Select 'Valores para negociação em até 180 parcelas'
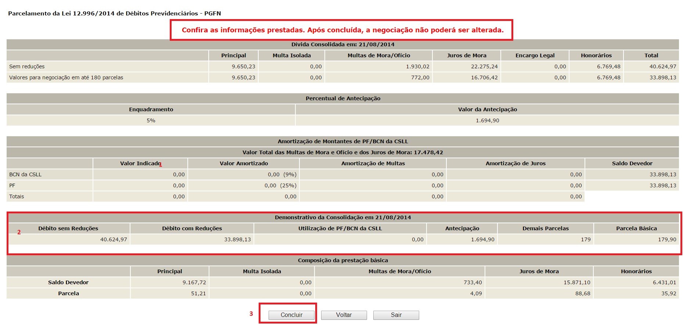This screenshot has width=683, height=325. point(66,77)
